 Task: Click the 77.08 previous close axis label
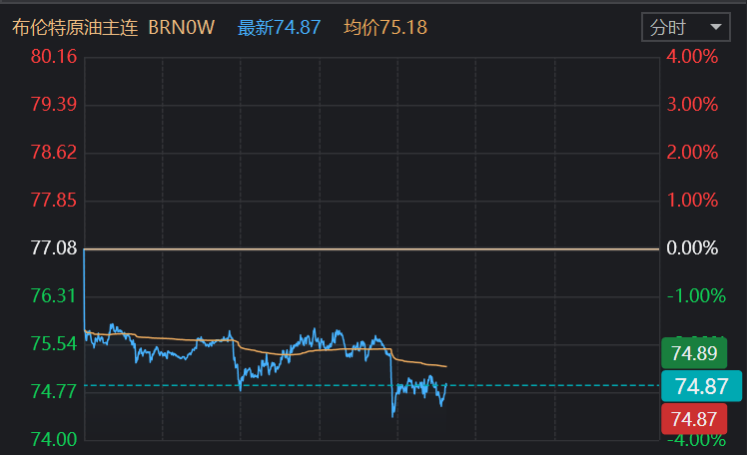tap(54, 247)
